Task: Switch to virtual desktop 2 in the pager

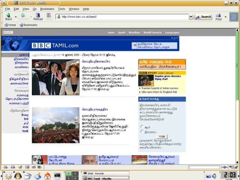Action: (75, 173)
